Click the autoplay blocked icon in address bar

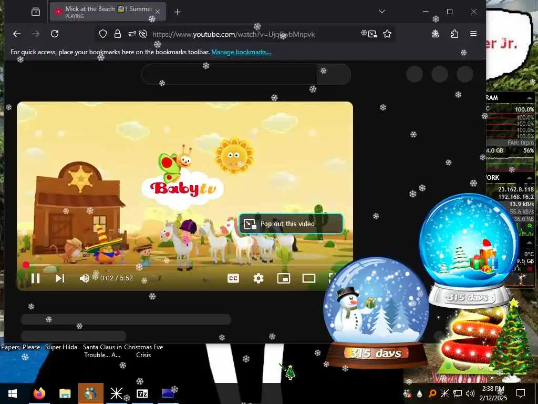click(143, 34)
